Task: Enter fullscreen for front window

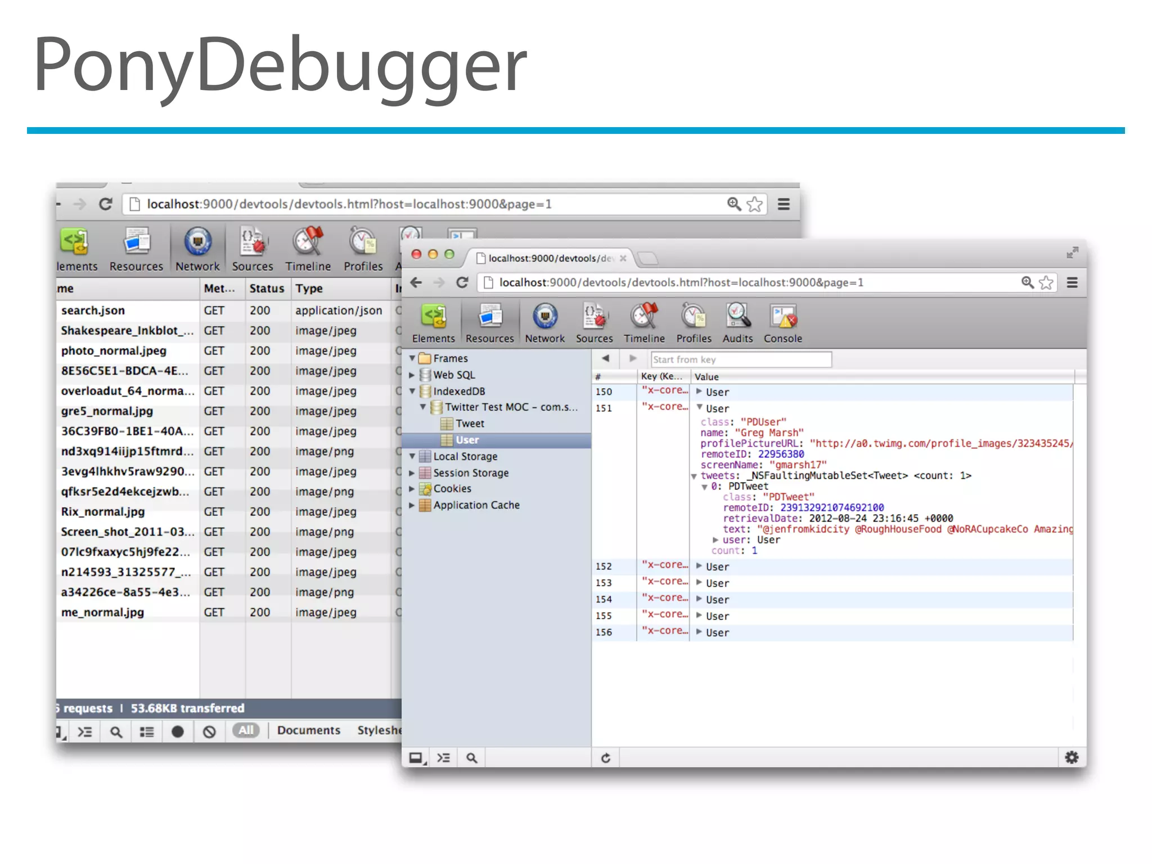Action: tap(1072, 253)
